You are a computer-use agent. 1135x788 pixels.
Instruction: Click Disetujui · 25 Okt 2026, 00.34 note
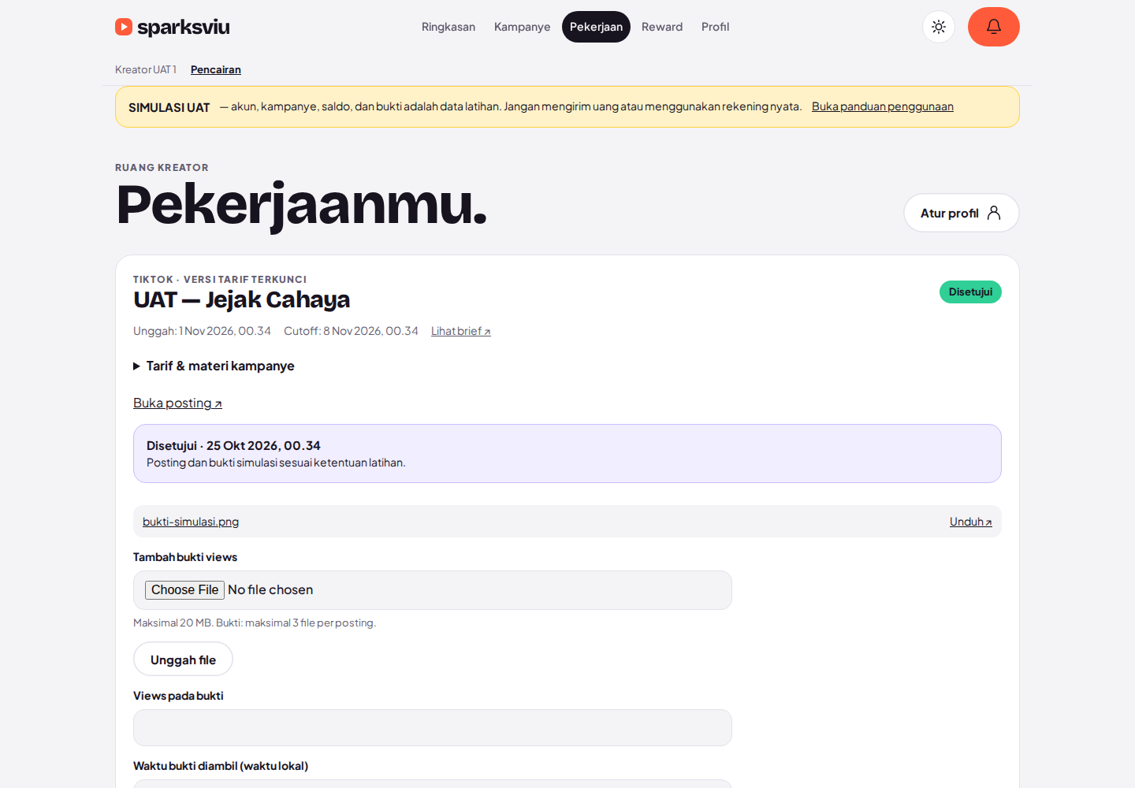click(233, 445)
